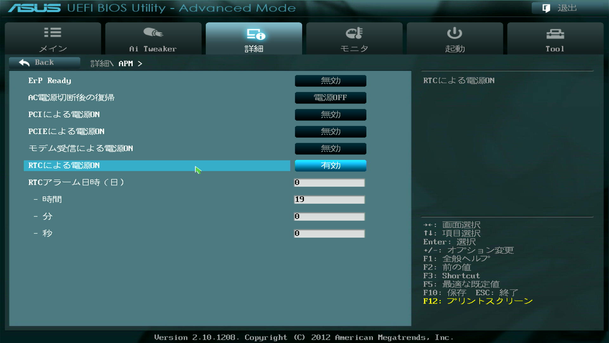The width and height of the screenshot is (609, 343).
Task: Click the RTCアラーム日時（日）value field
Action: point(329,183)
